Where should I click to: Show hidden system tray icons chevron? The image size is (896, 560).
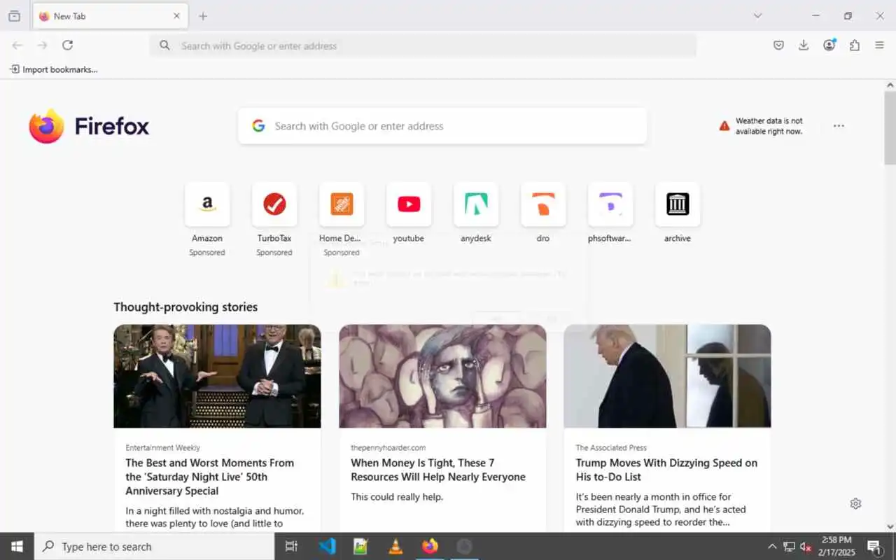point(772,547)
